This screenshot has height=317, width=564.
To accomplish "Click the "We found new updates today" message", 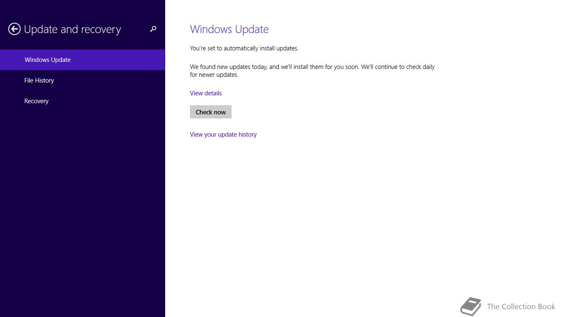I will pyautogui.click(x=312, y=71).
